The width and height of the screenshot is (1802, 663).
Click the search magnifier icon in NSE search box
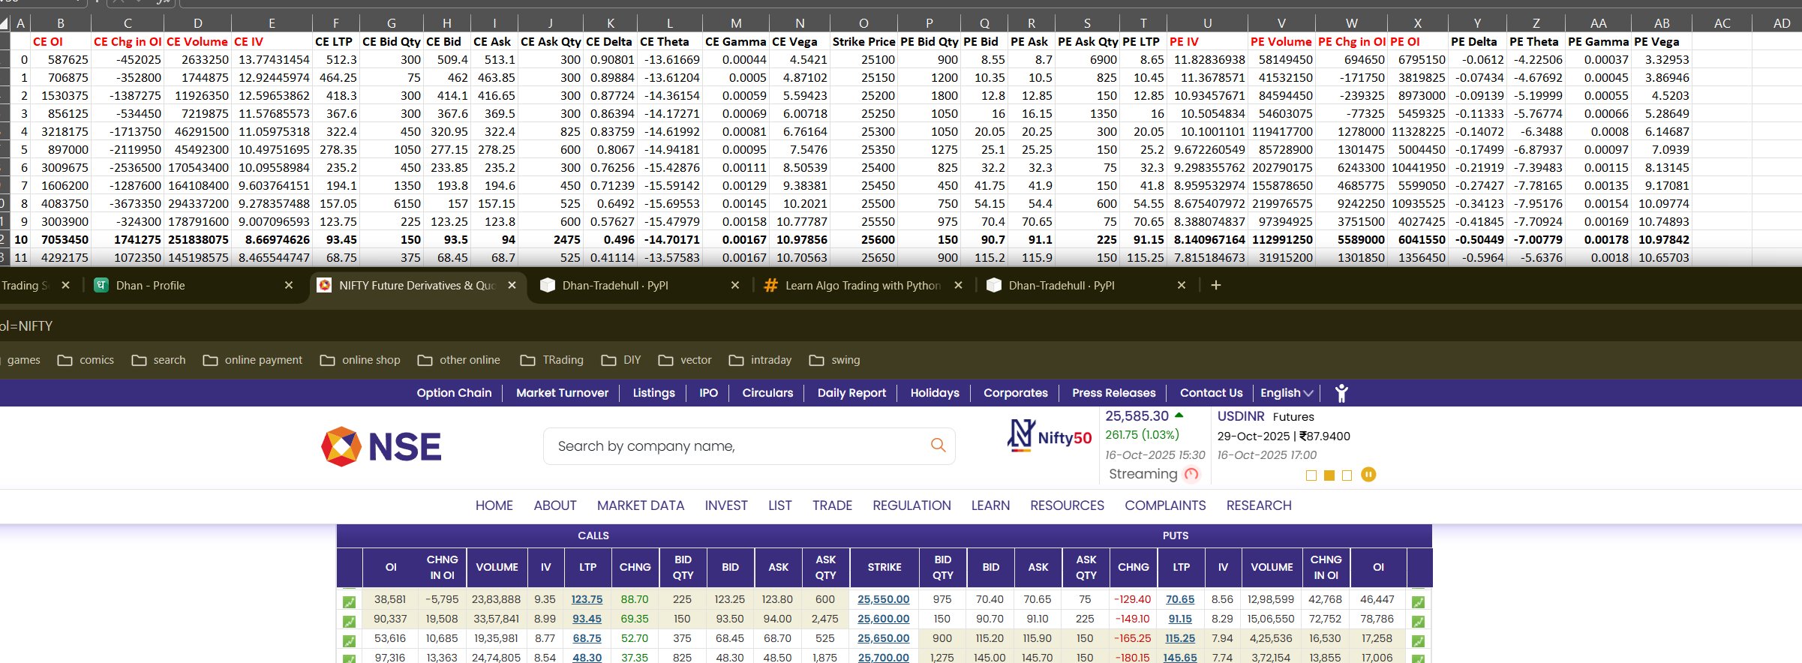coord(938,445)
